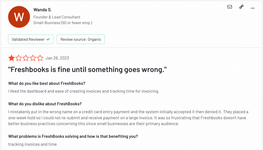Click the third empty star

[26, 58]
